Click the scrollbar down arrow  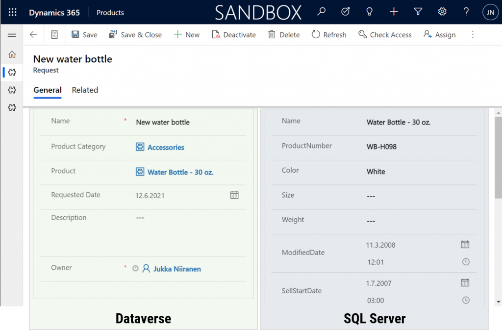[x=498, y=302]
